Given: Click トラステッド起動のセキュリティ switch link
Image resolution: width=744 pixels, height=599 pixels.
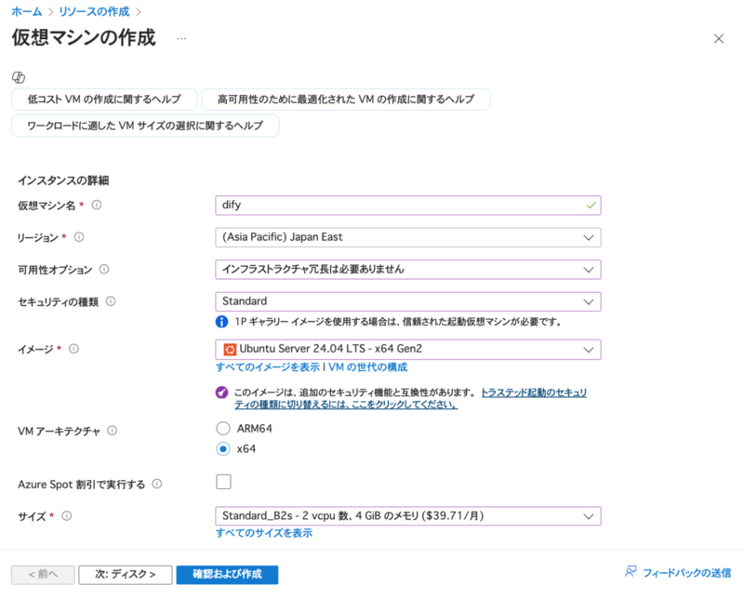Looking at the screenshot, I should tap(410, 399).
